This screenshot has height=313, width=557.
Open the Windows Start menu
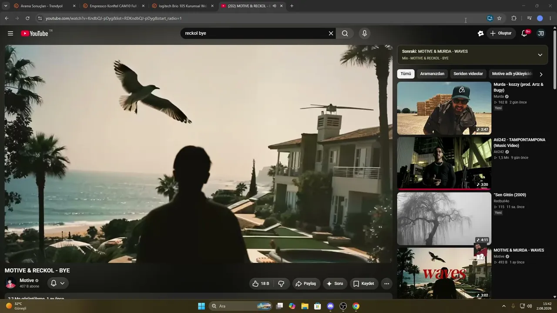201,306
